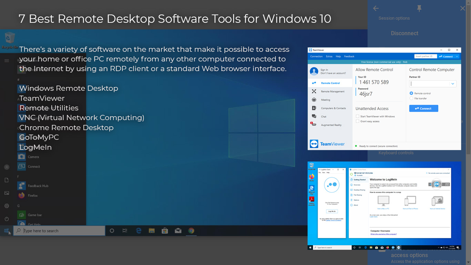The width and height of the screenshot is (471, 265).
Task: Click the Meeting icon in TeamViewer
Action: (x=314, y=100)
